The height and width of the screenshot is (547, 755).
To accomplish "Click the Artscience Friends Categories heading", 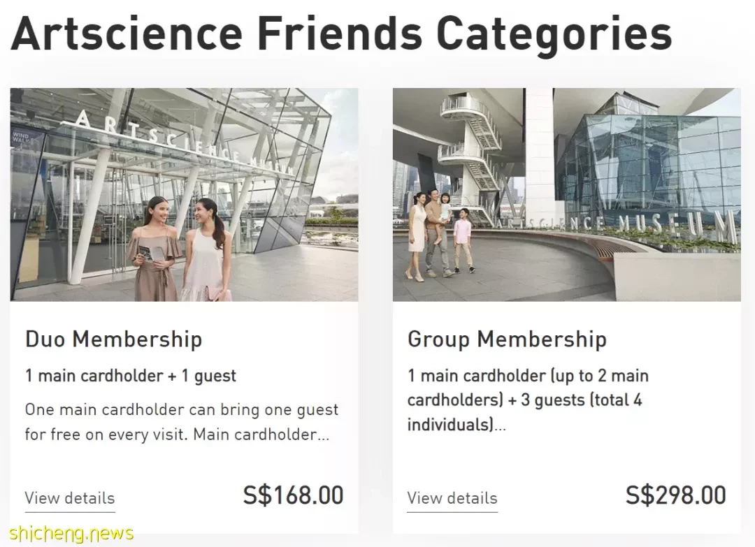I will tap(341, 34).
